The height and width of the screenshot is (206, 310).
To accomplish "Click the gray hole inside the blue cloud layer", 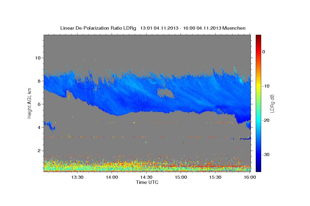I will [165, 93].
